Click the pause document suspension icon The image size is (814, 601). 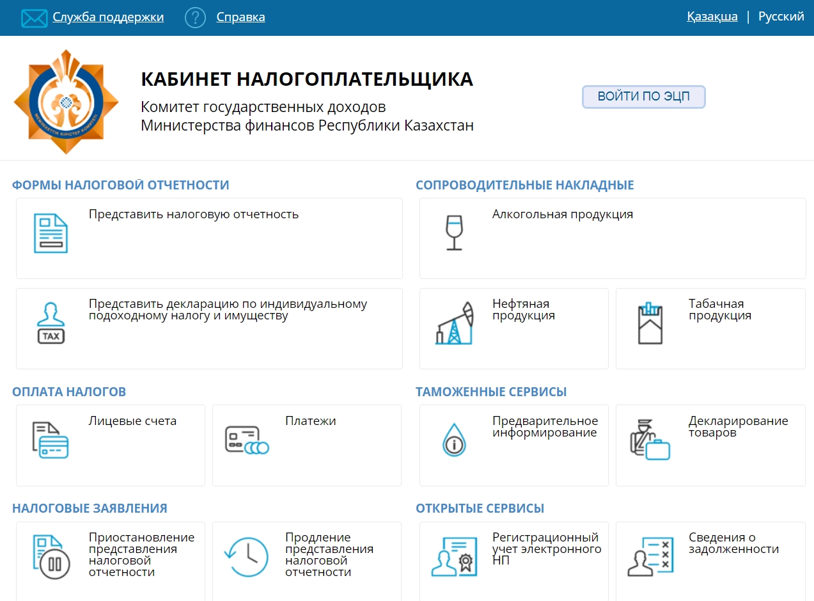51,557
